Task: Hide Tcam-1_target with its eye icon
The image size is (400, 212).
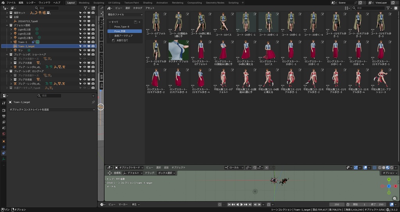Action: click(x=85, y=46)
